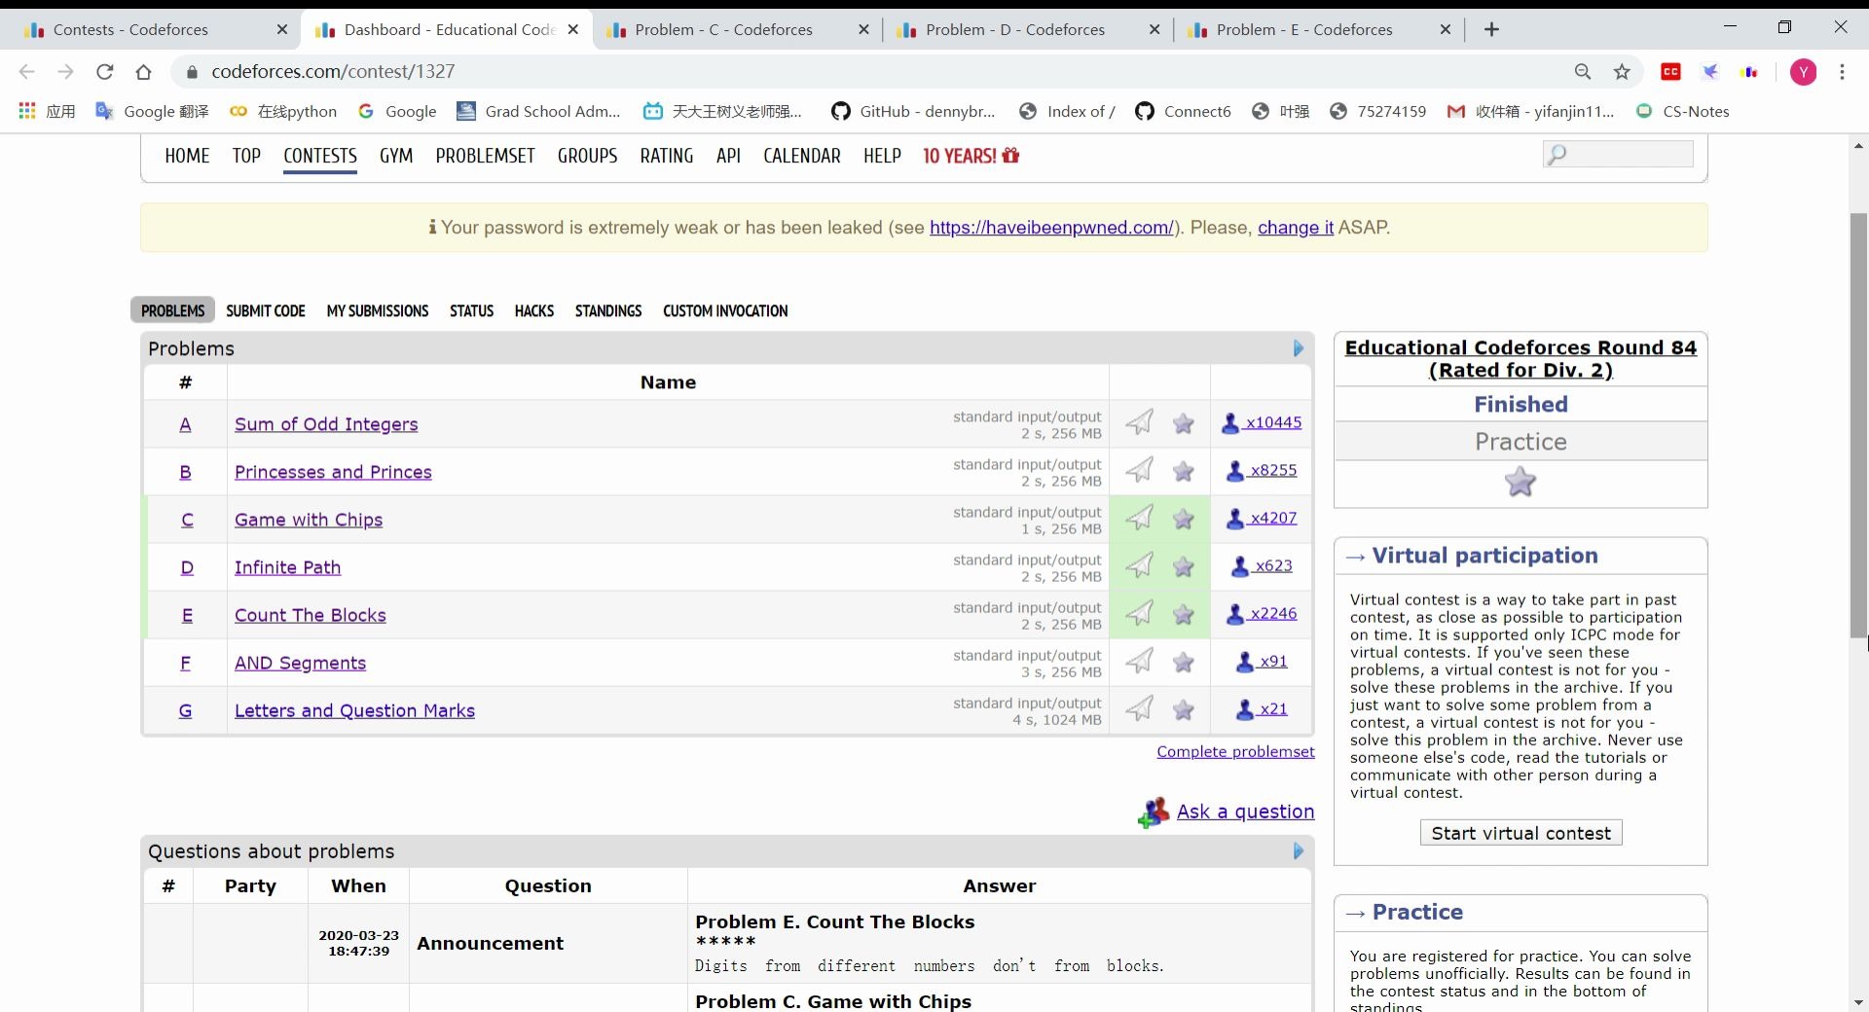
Task: Toggle favorite star for Infinite Path
Action: (1184, 566)
